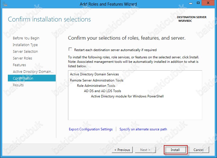Go to Before You Begin step
This screenshot has height=158, width=217.
(x=26, y=38)
